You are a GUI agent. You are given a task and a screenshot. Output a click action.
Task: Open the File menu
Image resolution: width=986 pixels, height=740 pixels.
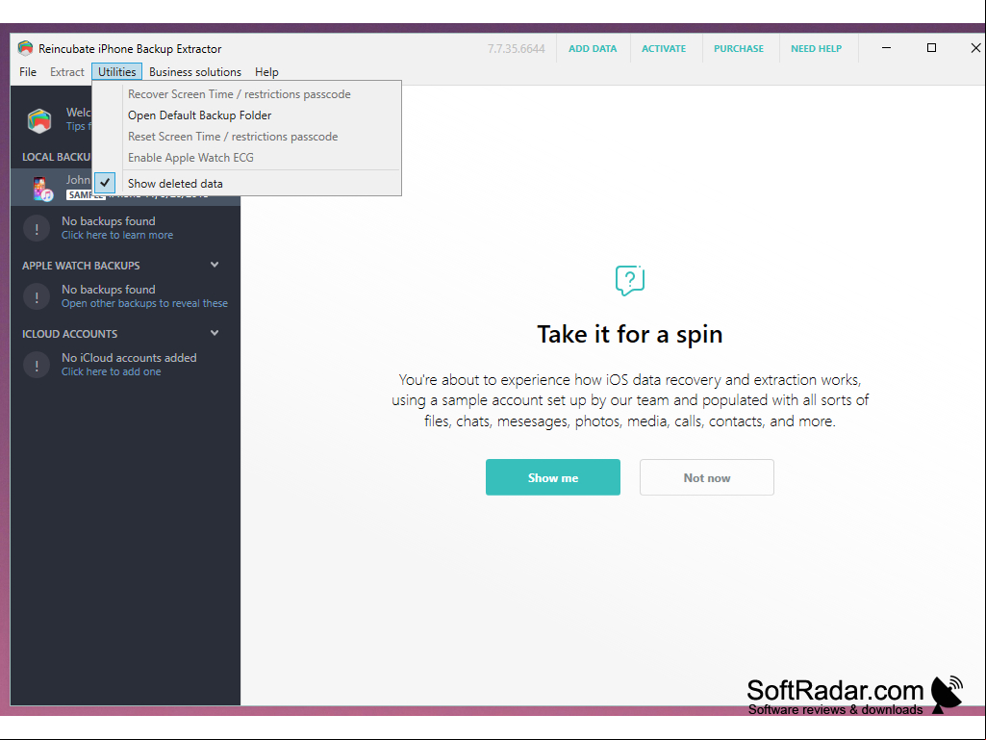pyautogui.click(x=28, y=72)
